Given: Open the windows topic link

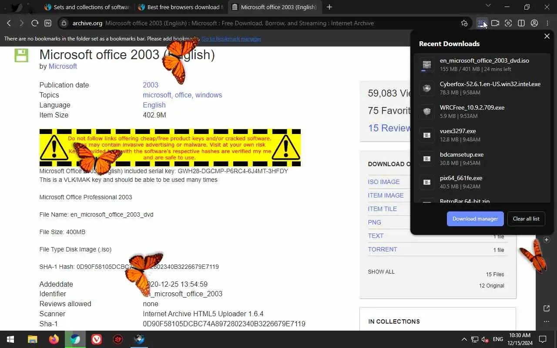Looking at the screenshot, I should point(208,95).
